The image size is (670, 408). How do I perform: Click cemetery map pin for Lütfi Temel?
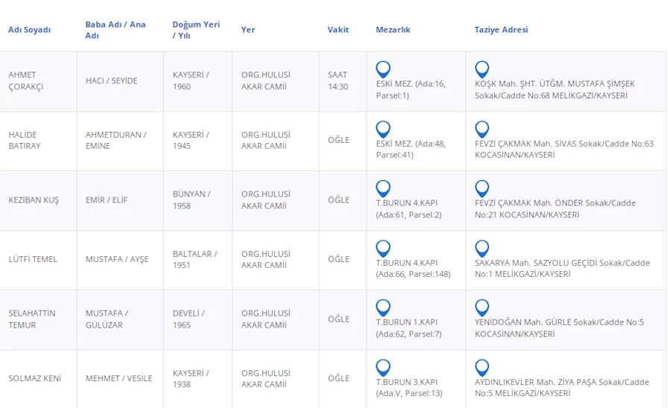click(383, 248)
